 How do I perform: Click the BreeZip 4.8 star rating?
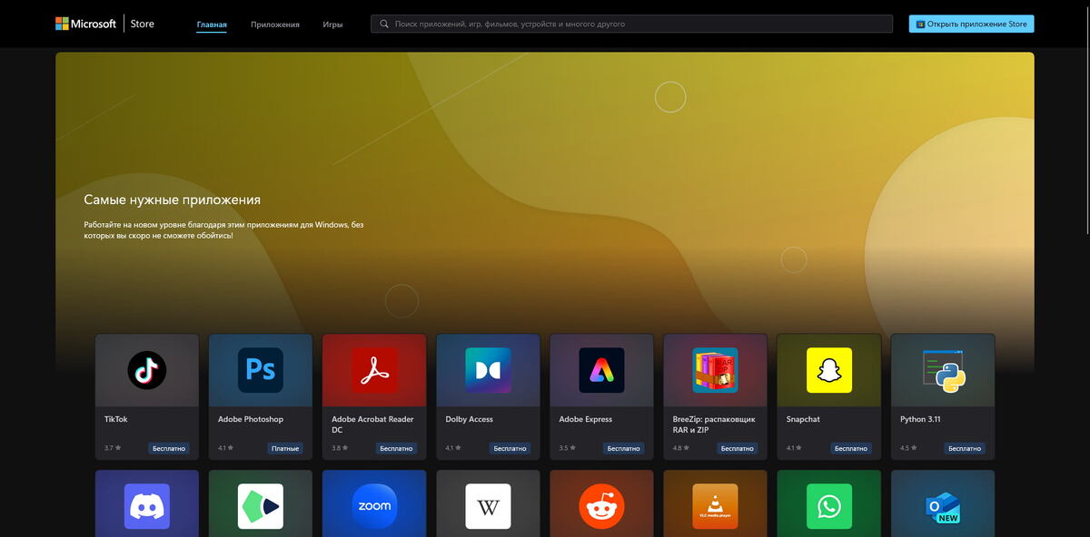click(x=681, y=448)
